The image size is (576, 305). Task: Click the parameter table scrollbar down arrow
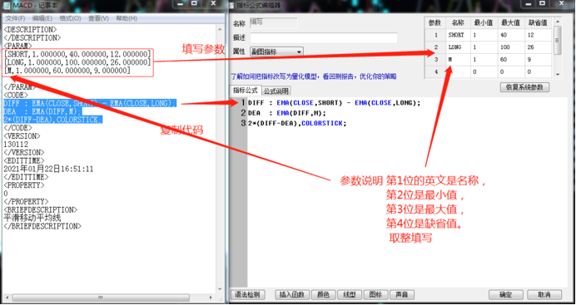point(558,75)
